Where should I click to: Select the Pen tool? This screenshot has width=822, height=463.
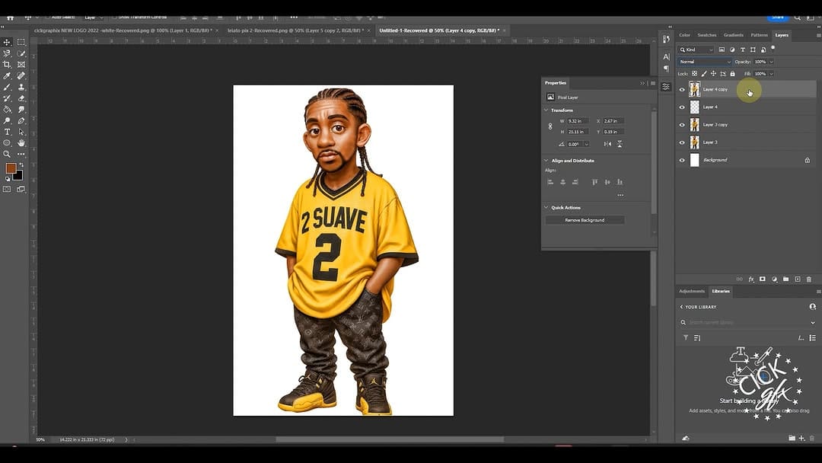pos(21,120)
